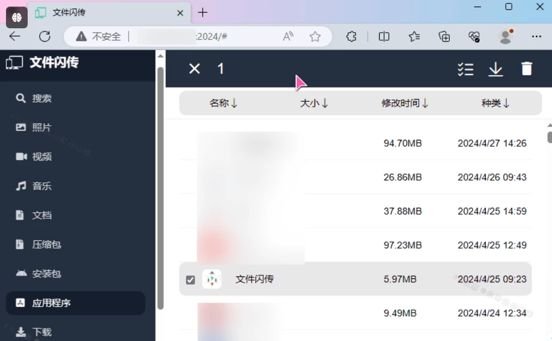Add this page to favorites star

point(315,36)
